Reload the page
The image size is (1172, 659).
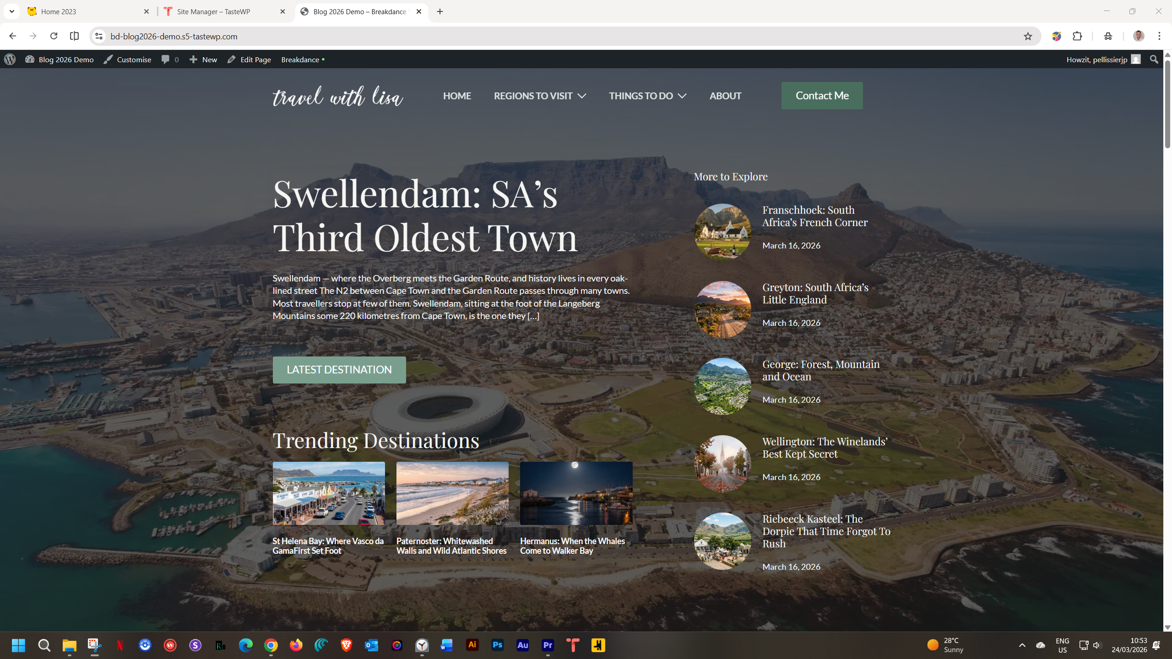pos(54,36)
